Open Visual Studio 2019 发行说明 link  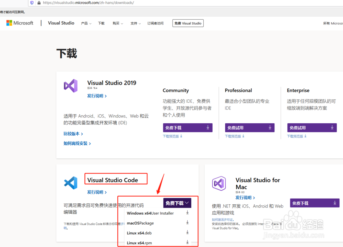97,96
